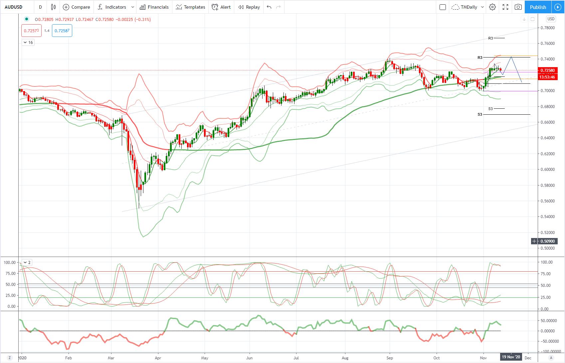565x363 pixels.
Task: Enter fullscreen mode
Action: click(x=505, y=7)
